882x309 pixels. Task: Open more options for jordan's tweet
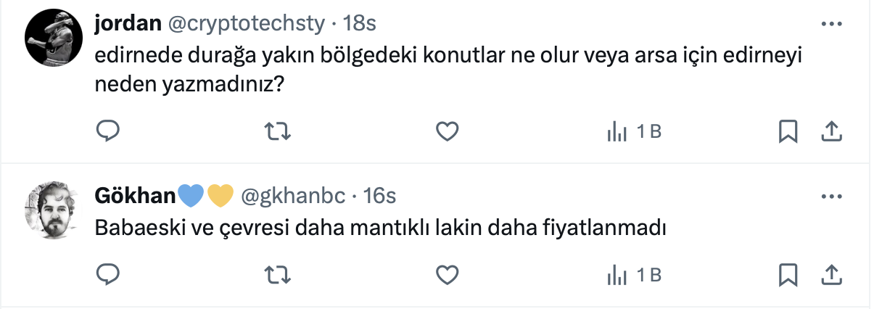[x=831, y=24]
